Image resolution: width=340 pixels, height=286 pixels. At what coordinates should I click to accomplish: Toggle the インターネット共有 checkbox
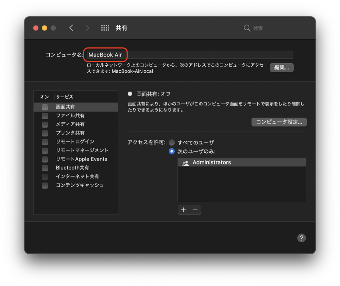(x=45, y=177)
